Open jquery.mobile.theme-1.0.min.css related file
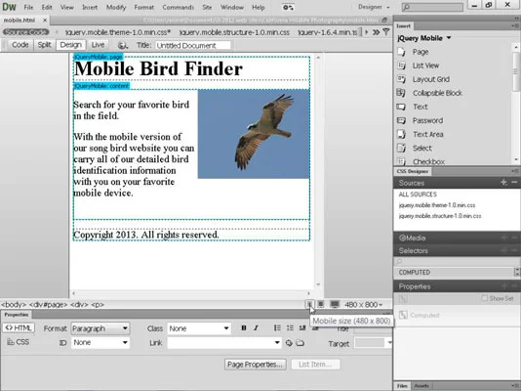The height and width of the screenshot is (391, 521). click(x=118, y=32)
